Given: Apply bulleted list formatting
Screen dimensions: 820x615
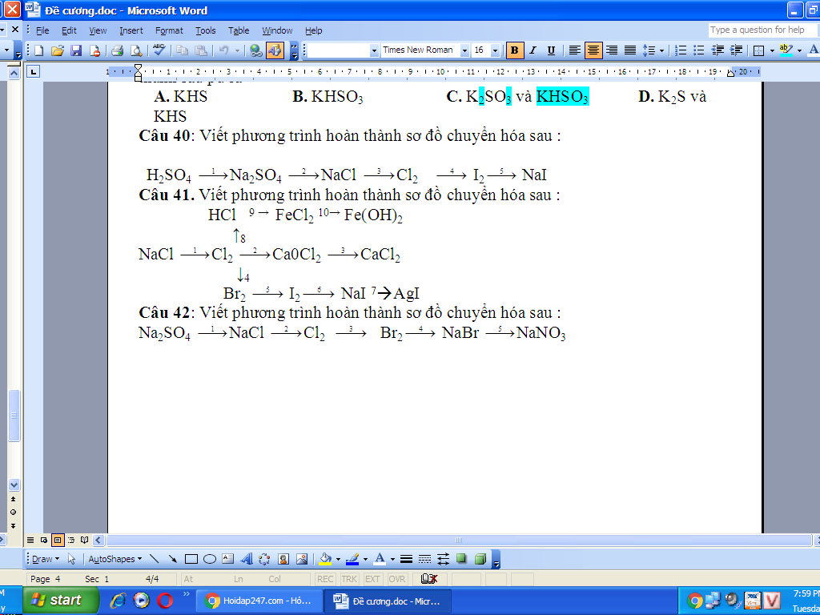Looking at the screenshot, I should pyautogui.click(x=699, y=50).
